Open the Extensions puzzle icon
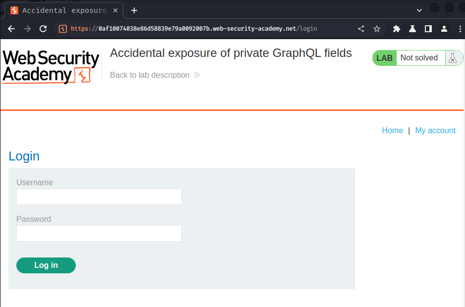 (397, 29)
